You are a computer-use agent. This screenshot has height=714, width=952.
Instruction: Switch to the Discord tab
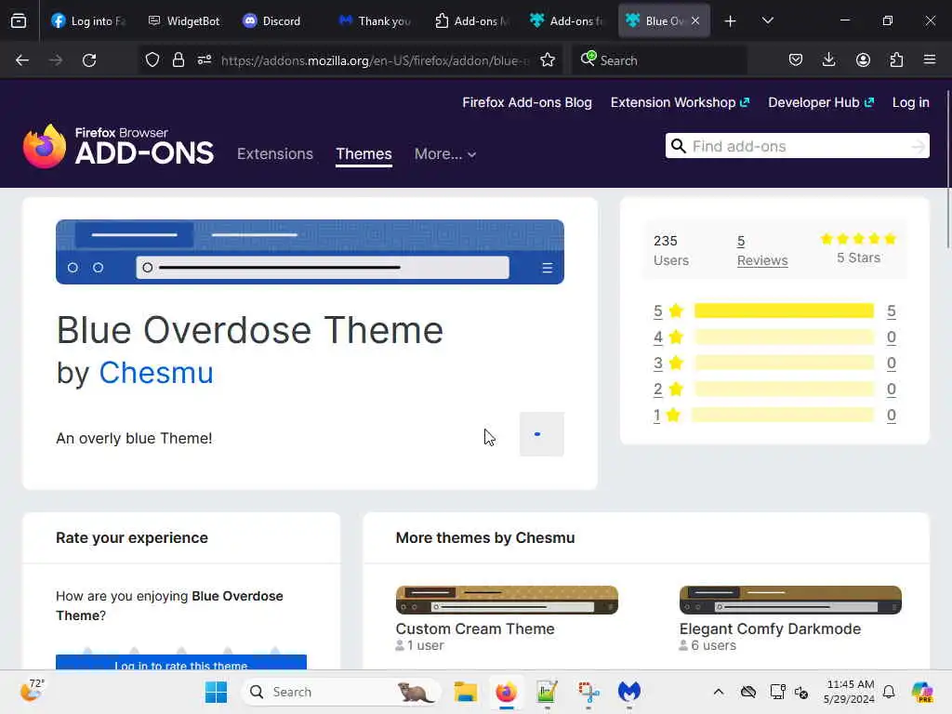coord(279,20)
